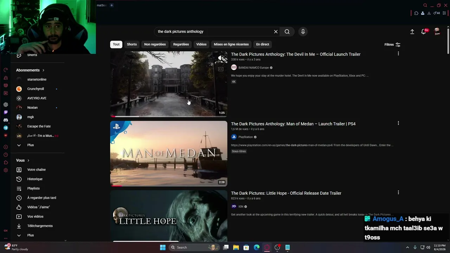Screen dimensions: 450x253
Task: Expand the Vous section
Action: pos(23,161)
